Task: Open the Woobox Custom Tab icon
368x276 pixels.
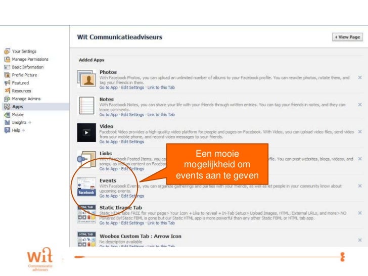Action: [86, 240]
